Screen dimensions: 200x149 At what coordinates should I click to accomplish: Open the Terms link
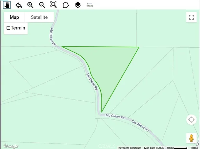pyautogui.click(x=194, y=147)
